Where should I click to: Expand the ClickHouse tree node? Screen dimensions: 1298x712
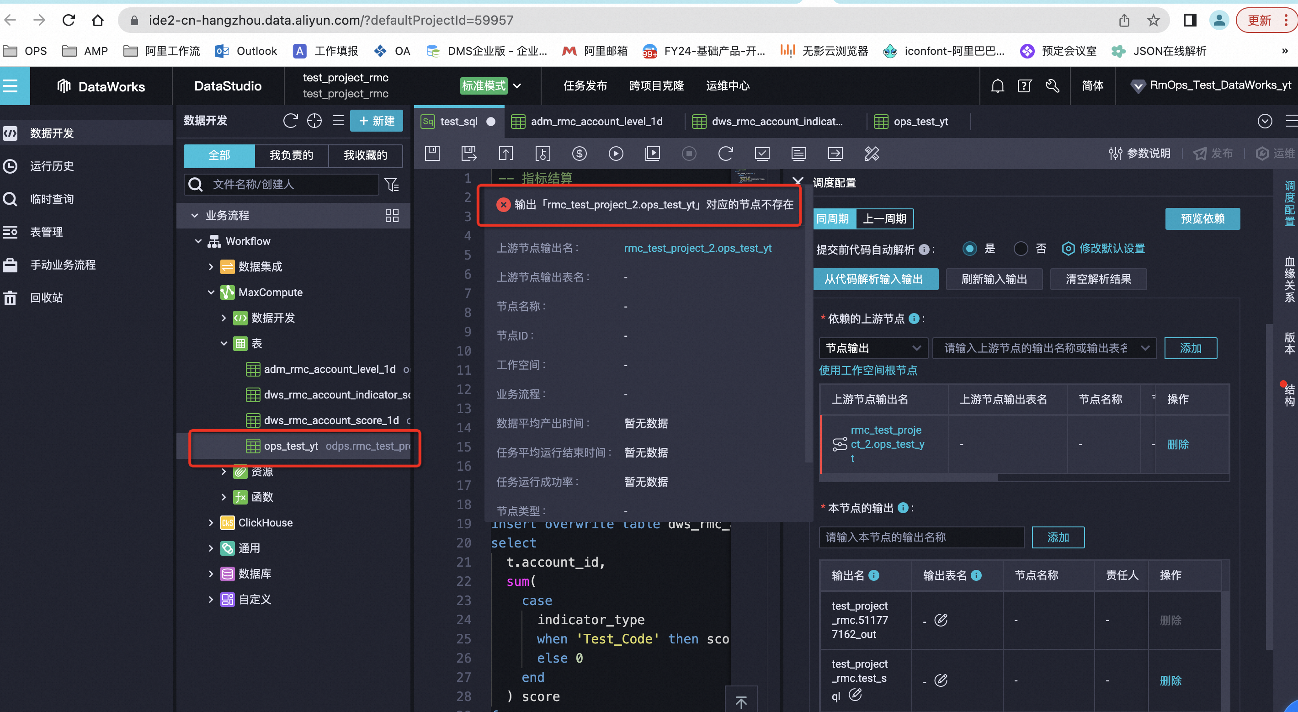(211, 523)
